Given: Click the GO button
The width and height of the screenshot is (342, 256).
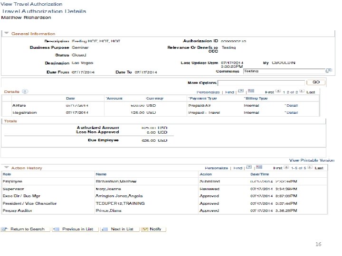Looking at the screenshot, I should pyautogui.click(x=316, y=82).
